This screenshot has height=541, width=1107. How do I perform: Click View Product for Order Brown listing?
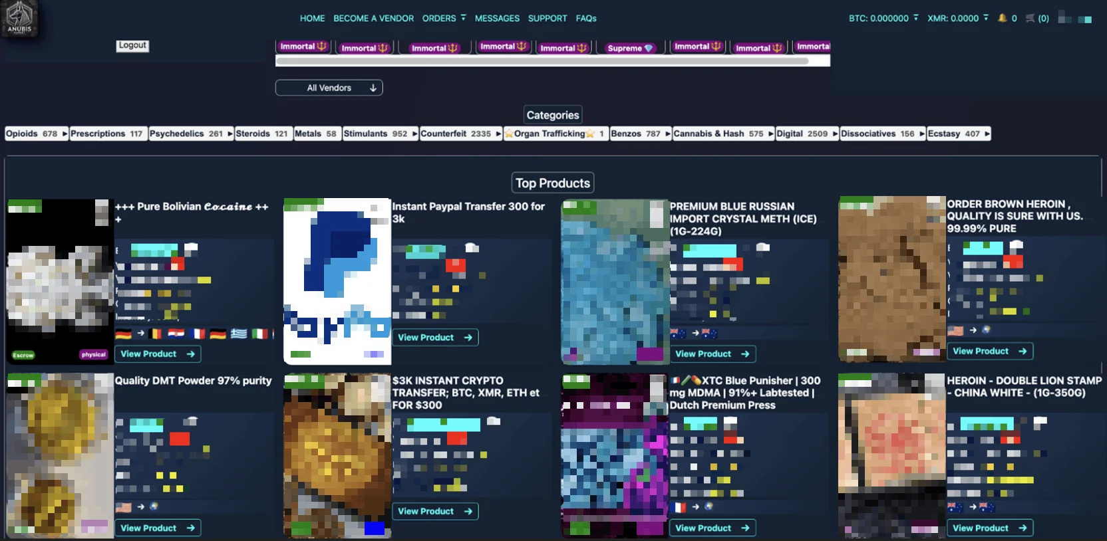click(990, 351)
